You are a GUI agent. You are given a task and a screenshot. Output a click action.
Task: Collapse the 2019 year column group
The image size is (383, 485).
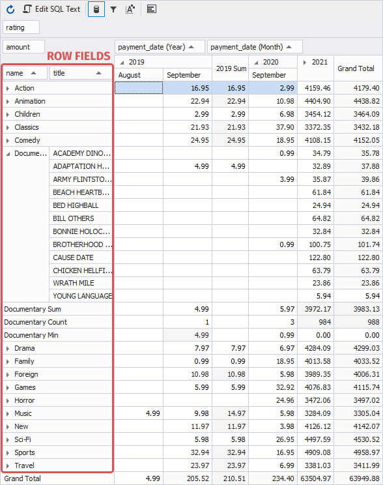pyautogui.click(x=122, y=63)
